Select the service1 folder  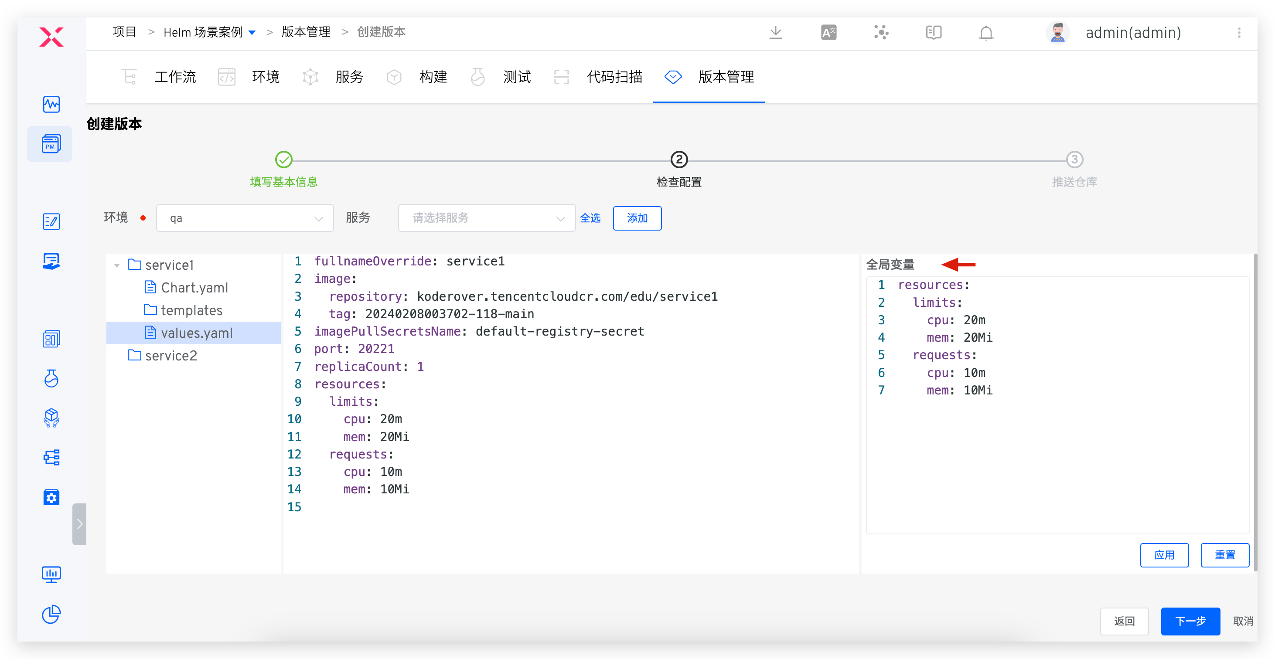tap(161, 265)
